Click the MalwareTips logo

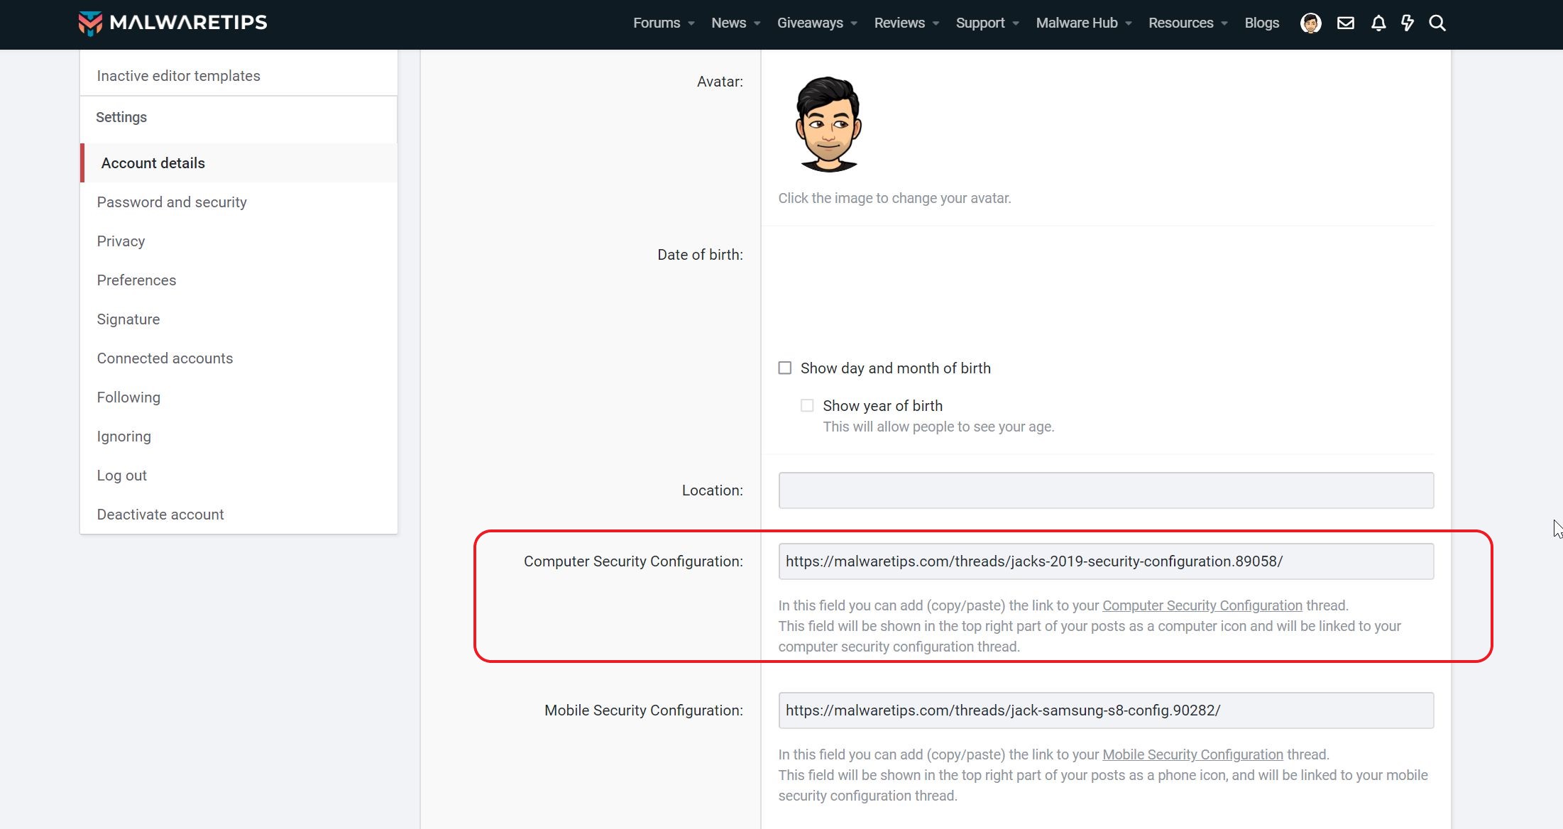[172, 23]
